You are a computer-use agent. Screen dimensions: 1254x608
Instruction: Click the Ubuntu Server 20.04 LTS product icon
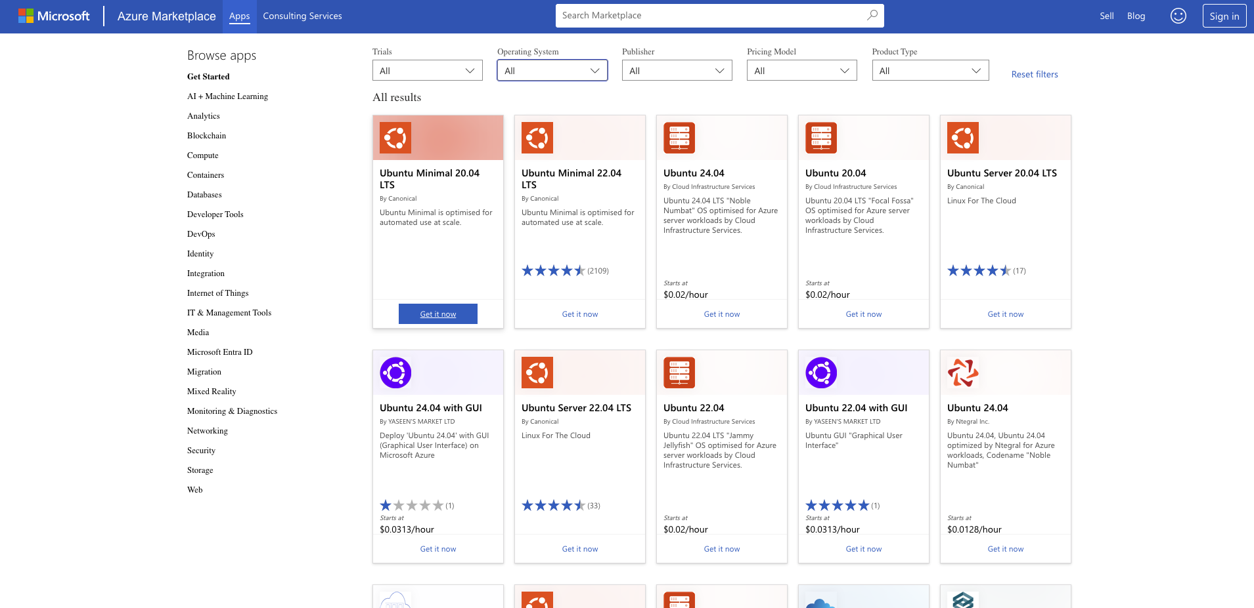(x=963, y=138)
